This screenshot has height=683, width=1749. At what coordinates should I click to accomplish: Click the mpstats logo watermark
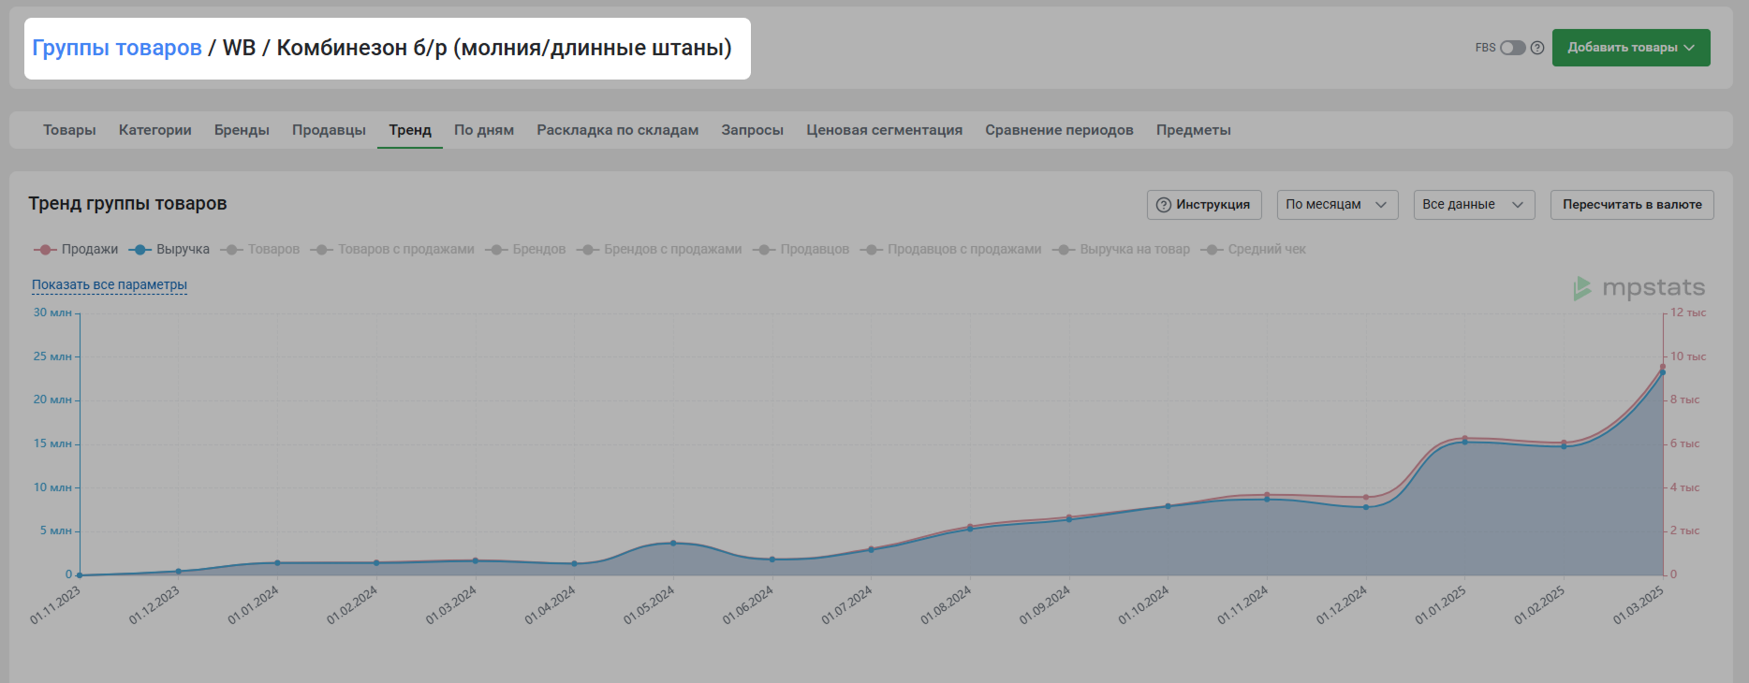click(1639, 288)
